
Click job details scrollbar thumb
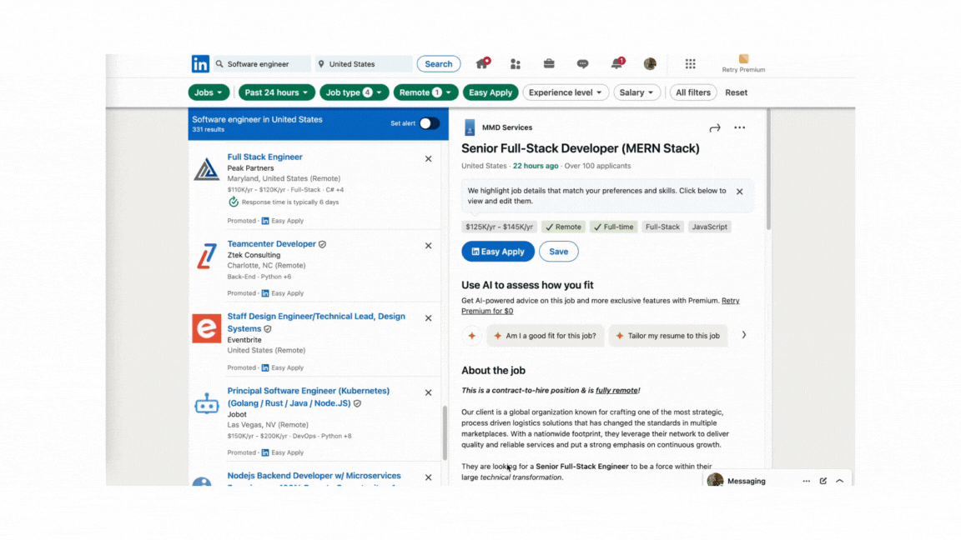pyautogui.click(x=768, y=170)
